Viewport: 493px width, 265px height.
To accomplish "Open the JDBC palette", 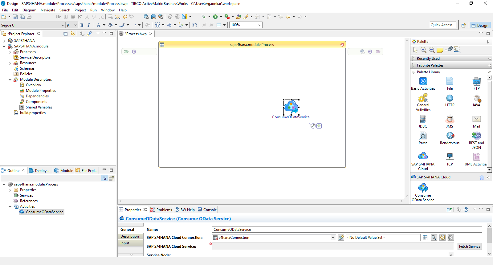I will (423, 121).
